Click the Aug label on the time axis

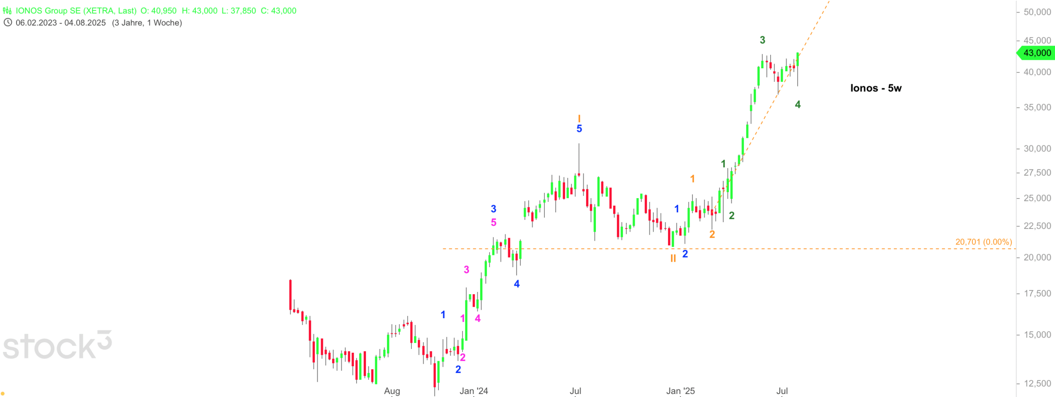coord(392,391)
